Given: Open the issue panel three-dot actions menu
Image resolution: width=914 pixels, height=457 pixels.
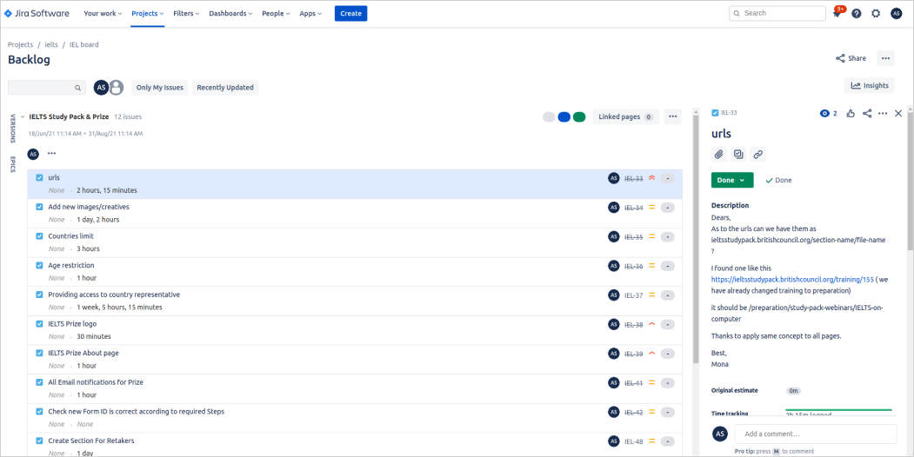Looking at the screenshot, I should point(883,114).
